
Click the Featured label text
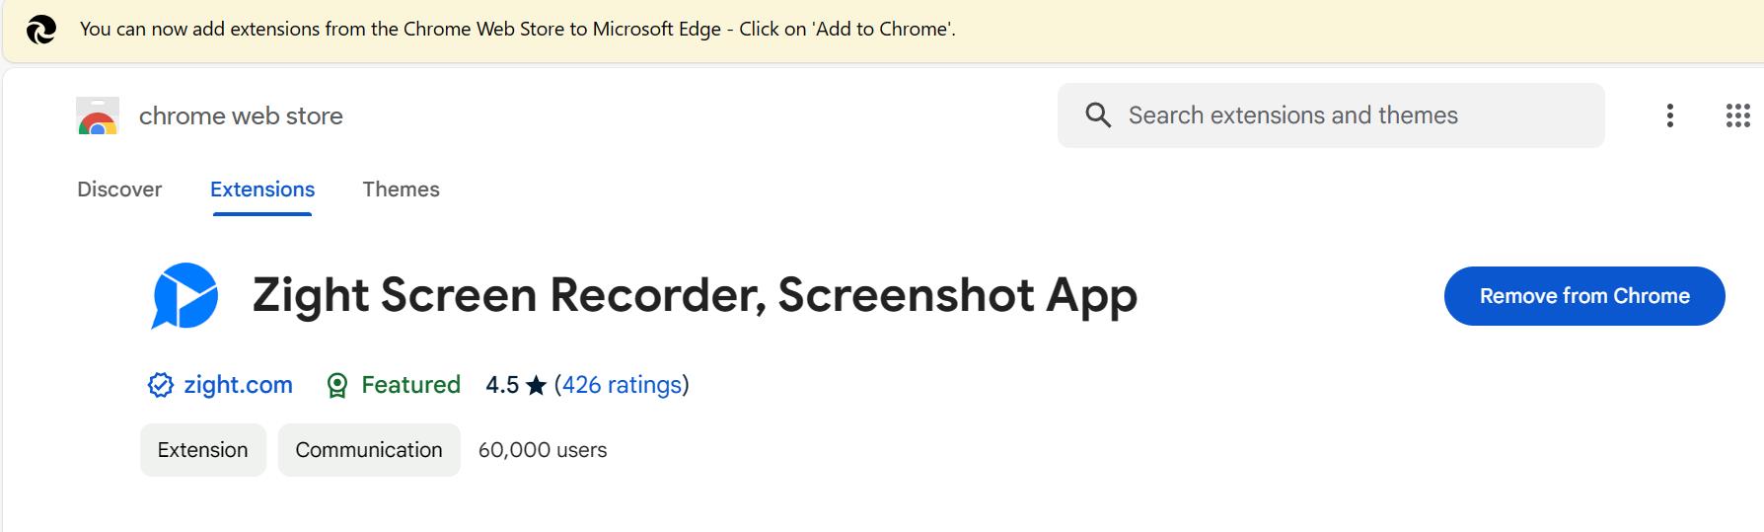(410, 385)
